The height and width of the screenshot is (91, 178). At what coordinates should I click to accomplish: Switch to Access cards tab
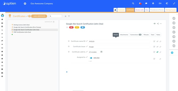[140, 10]
